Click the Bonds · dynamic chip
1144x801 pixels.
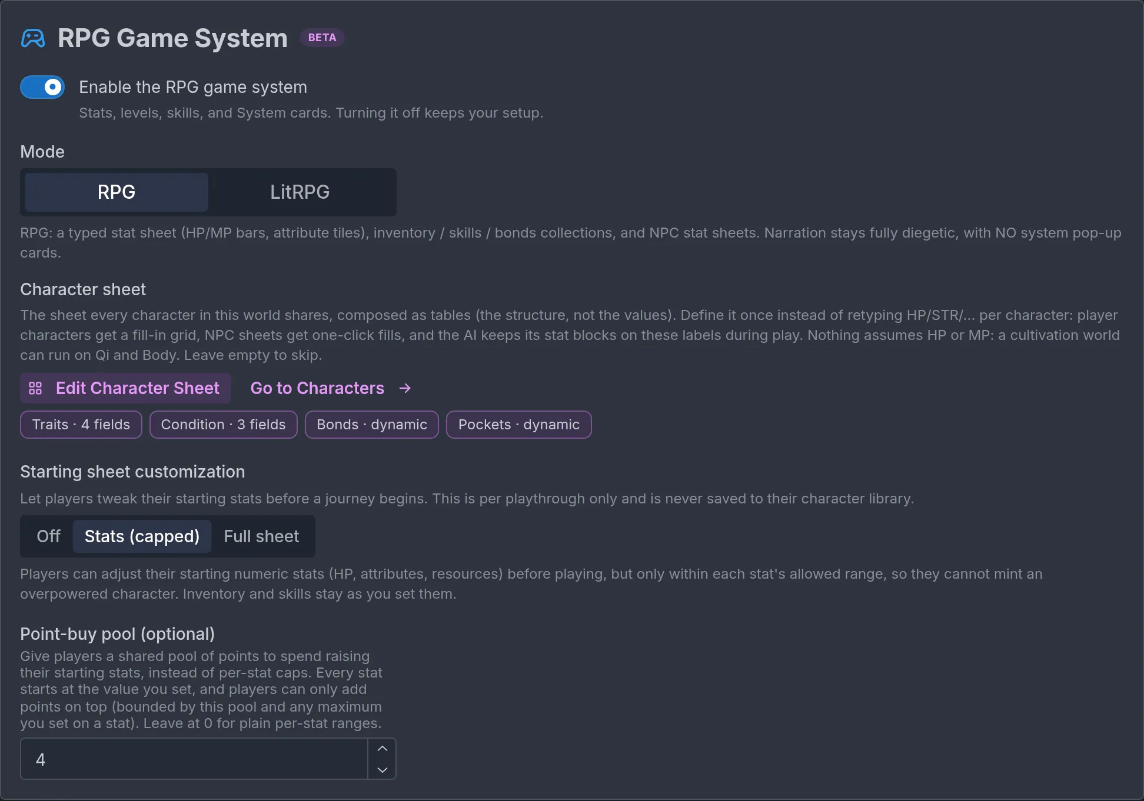[x=372, y=425]
